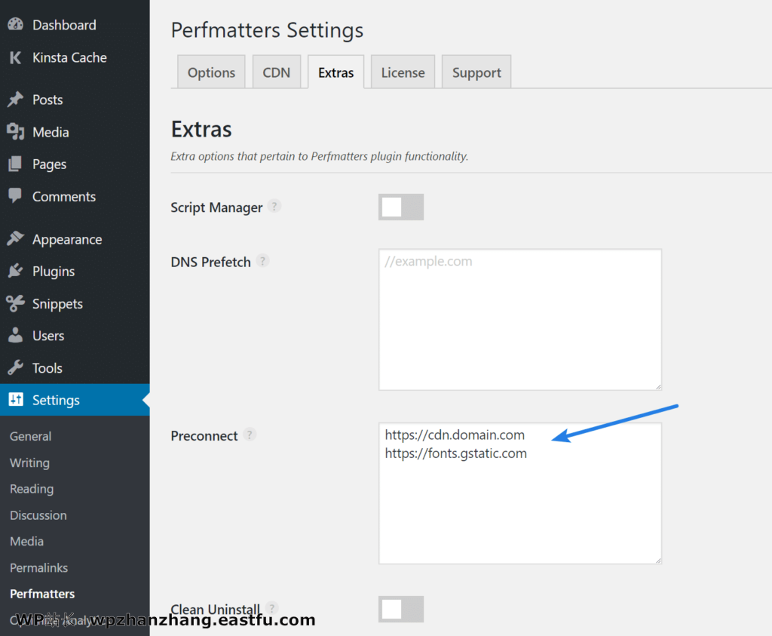772x636 pixels.
Task: Enable the Clean Uninstall toggle
Action: pos(400,609)
